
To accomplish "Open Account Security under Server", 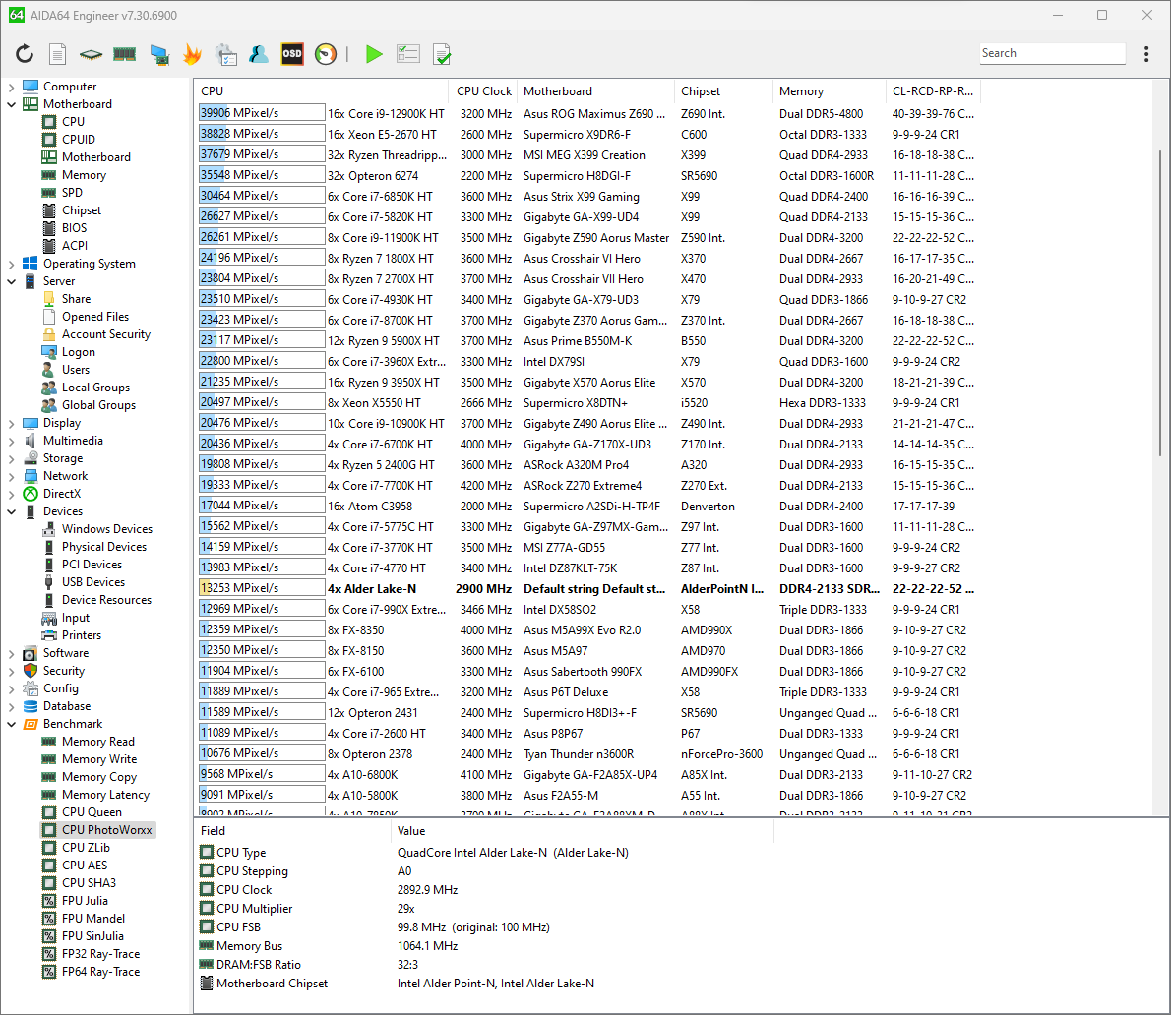I will pyautogui.click(x=106, y=334).
